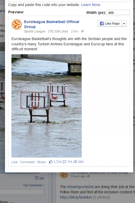Click the Like link under the post
This screenshot has width=135, height=203.
coord(15,162)
